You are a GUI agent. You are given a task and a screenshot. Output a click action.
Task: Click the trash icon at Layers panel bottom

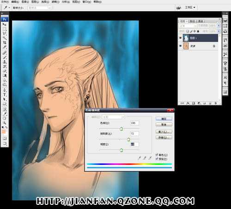[x=215, y=103]
